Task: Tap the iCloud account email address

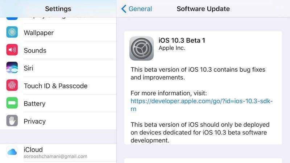Action: (55, 156)
